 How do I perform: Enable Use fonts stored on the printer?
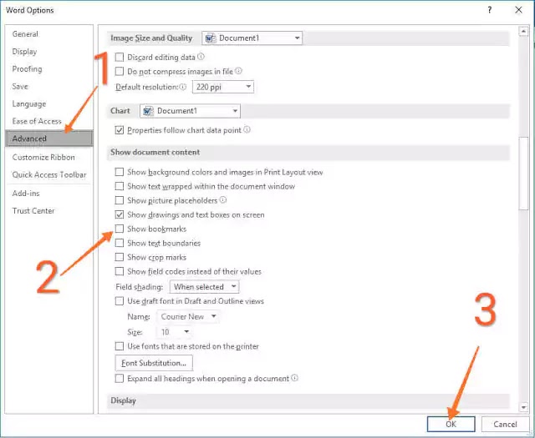tap(119, 346)
